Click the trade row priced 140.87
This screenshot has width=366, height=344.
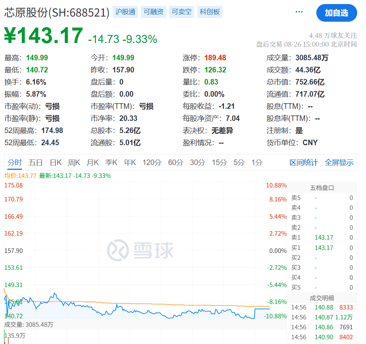coord(322,317)
